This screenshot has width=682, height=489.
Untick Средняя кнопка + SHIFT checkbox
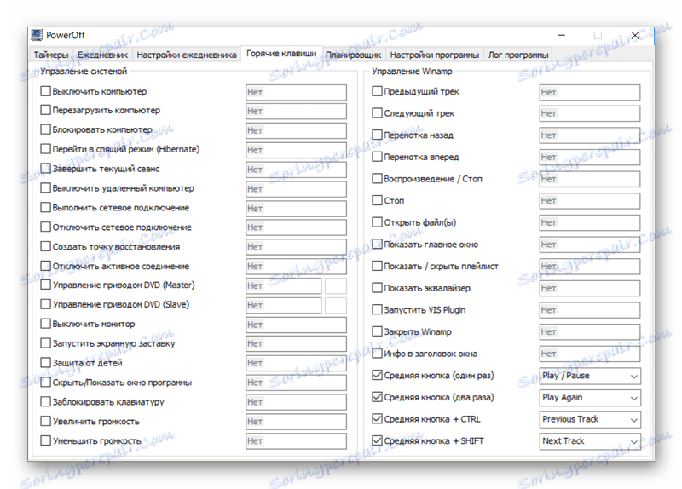pyautogui.click(x=377, y=440)
